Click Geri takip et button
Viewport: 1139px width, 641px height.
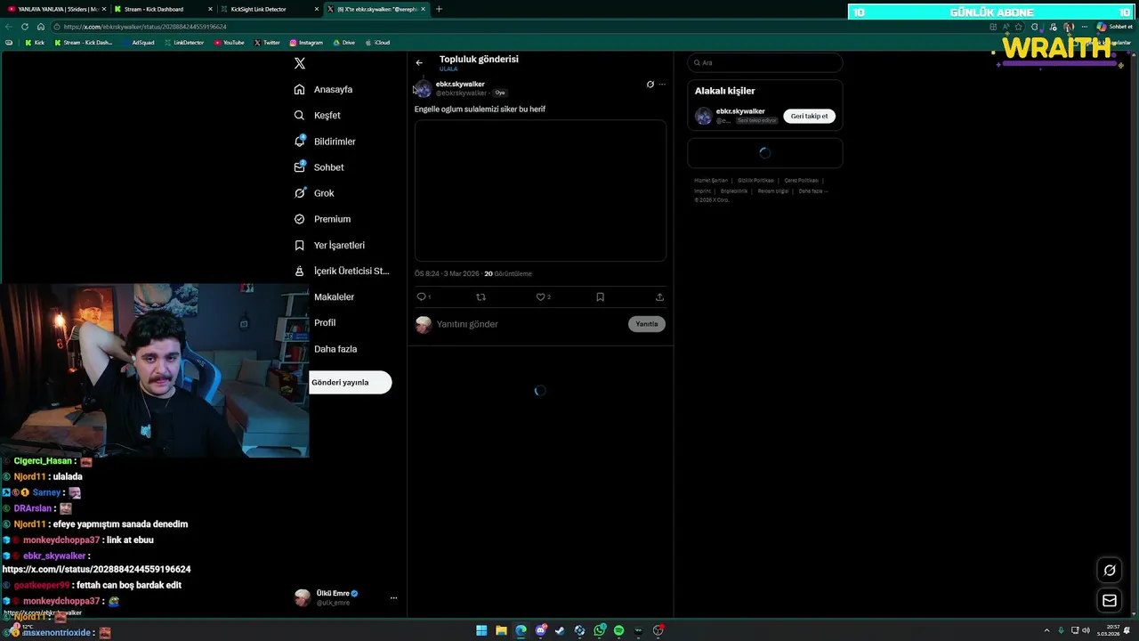point(809,116)
